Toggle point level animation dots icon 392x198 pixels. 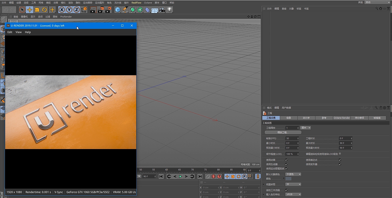point(250,177)
